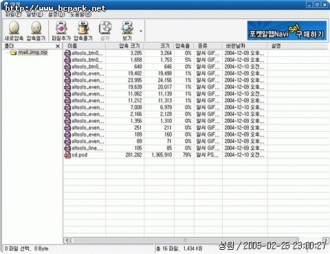
Task: Click GIF file icon in the 2,166 row
Action: click(67, 114)
